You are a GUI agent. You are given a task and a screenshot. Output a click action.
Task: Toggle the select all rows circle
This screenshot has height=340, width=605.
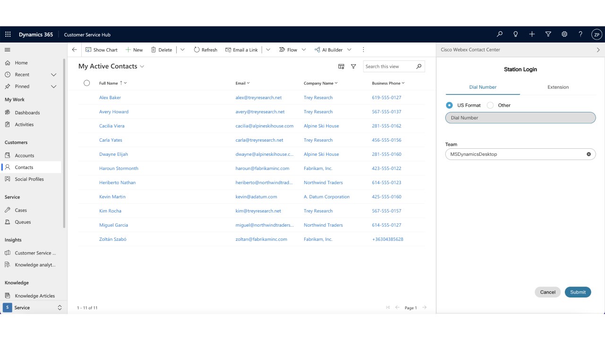click(x=86, y=83)
